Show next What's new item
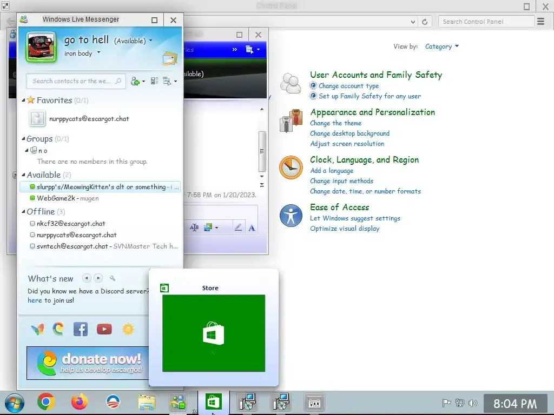The width and height of the screenshot is (554, 415). [x=98, y=278]
